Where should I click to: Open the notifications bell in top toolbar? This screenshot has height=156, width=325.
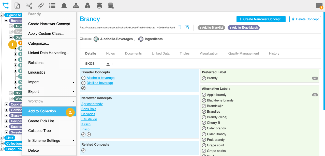[x=64, y=6]
